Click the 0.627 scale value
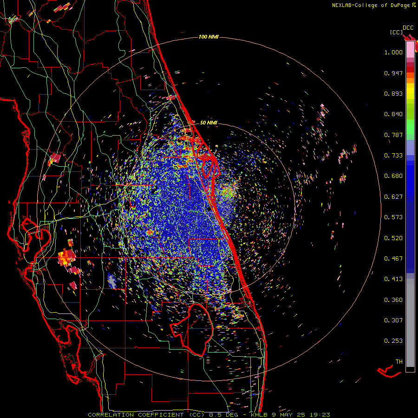The height and width of the screenshot is (418, 418). point(393,197)
